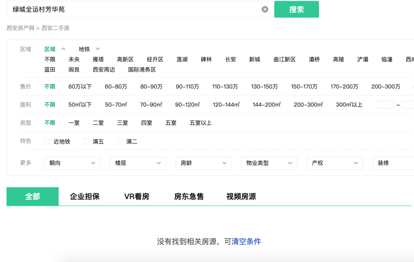The image size is (414, 262).
Task: Filter by 曲江新区 district
Action: [x=284, y=60]
